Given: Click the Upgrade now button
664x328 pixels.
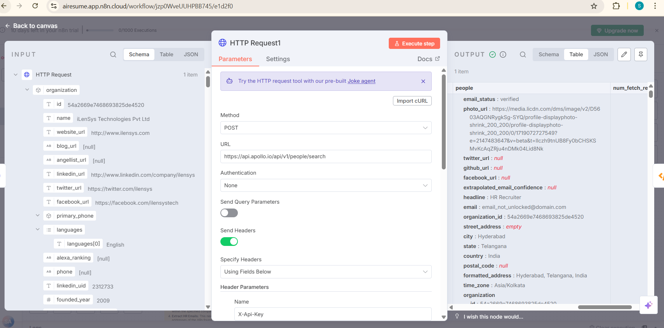Looking at the screenshot, I should point(617,30).
